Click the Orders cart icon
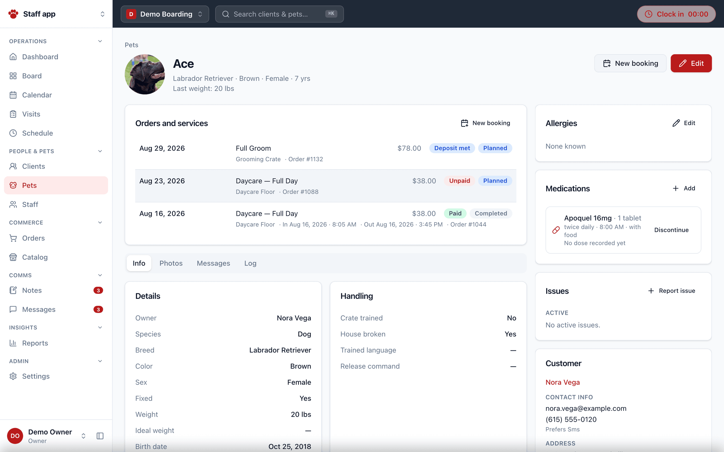724x452 pixels. click(x=13, y=238)
